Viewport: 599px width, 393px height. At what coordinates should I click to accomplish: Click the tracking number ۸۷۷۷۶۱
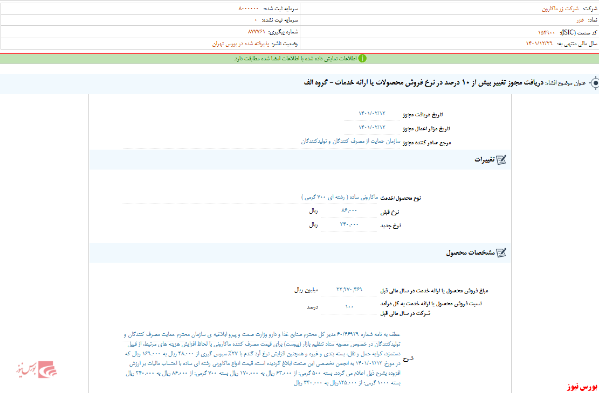click(257, 31)
